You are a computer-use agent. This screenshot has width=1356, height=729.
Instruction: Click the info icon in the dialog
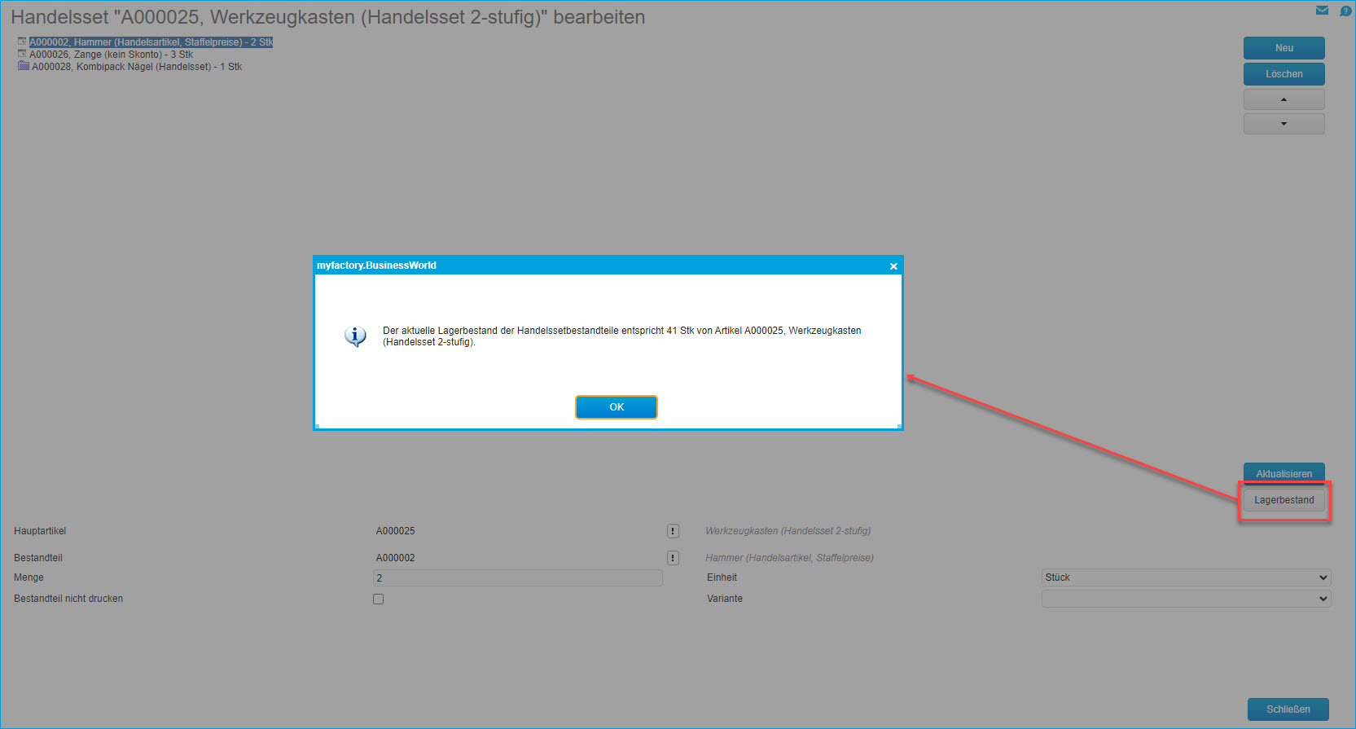click(355, 336)
